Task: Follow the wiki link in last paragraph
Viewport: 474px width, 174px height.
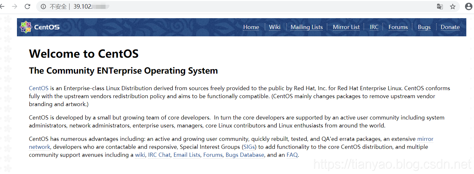Action: pyautogui.click(x=140, y=155)
